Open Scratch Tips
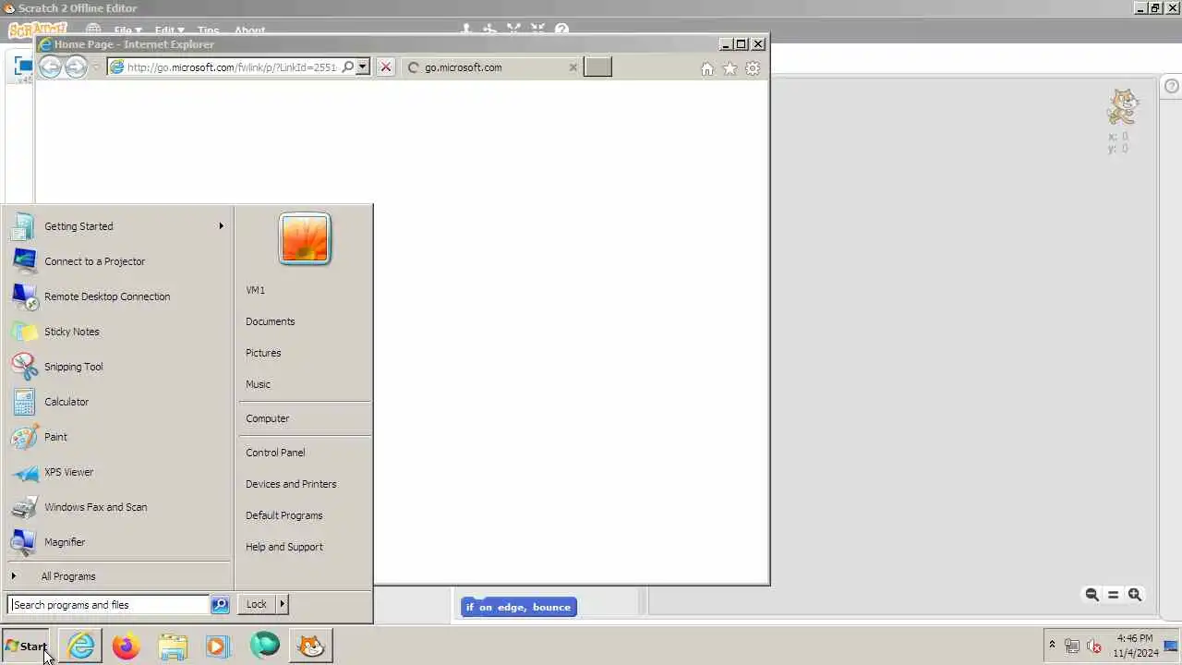This screenshot has width=1182, height=665. click(209, 30)
